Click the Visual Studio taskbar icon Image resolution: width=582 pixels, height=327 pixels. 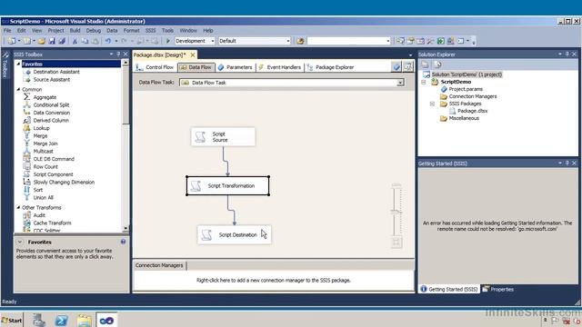pos(106,320)
